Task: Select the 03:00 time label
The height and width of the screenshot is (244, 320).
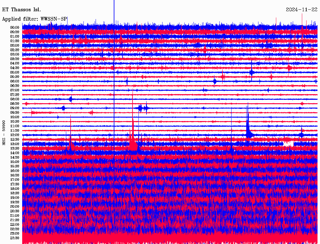Action: 15,54
